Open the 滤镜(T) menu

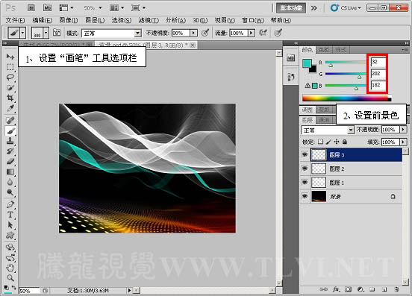(149, 20)
